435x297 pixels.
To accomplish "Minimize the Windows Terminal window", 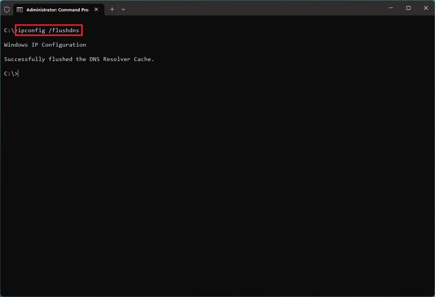I will tap(391, 8).
